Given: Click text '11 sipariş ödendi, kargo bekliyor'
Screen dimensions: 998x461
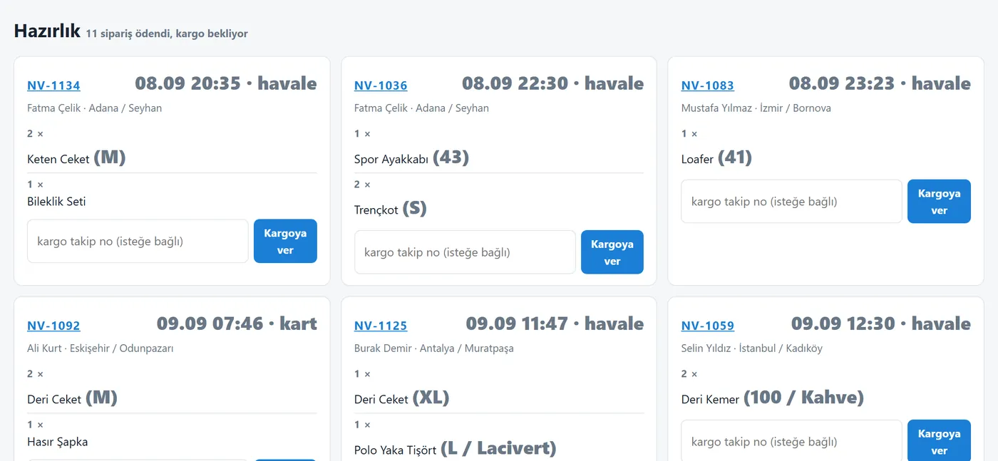Looking at the screenshot, I should click(x=167, y=33).
